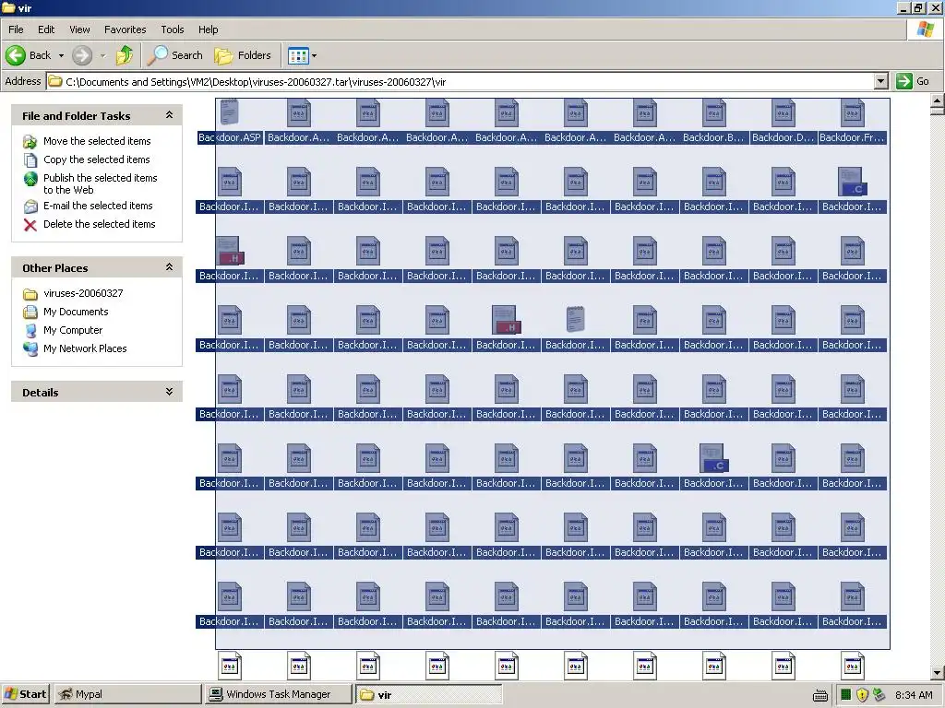Click the Views toolbar icon
This screenshot has width=945, height=708.
tap(298, 55)
